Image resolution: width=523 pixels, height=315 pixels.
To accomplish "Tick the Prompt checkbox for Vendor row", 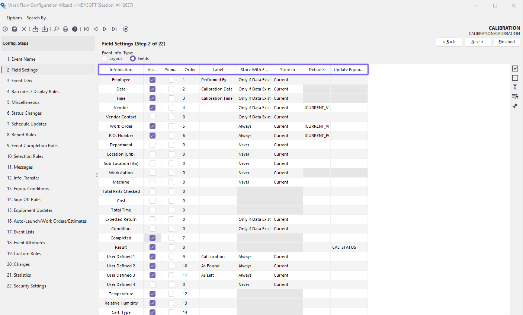I will (171, 108).
